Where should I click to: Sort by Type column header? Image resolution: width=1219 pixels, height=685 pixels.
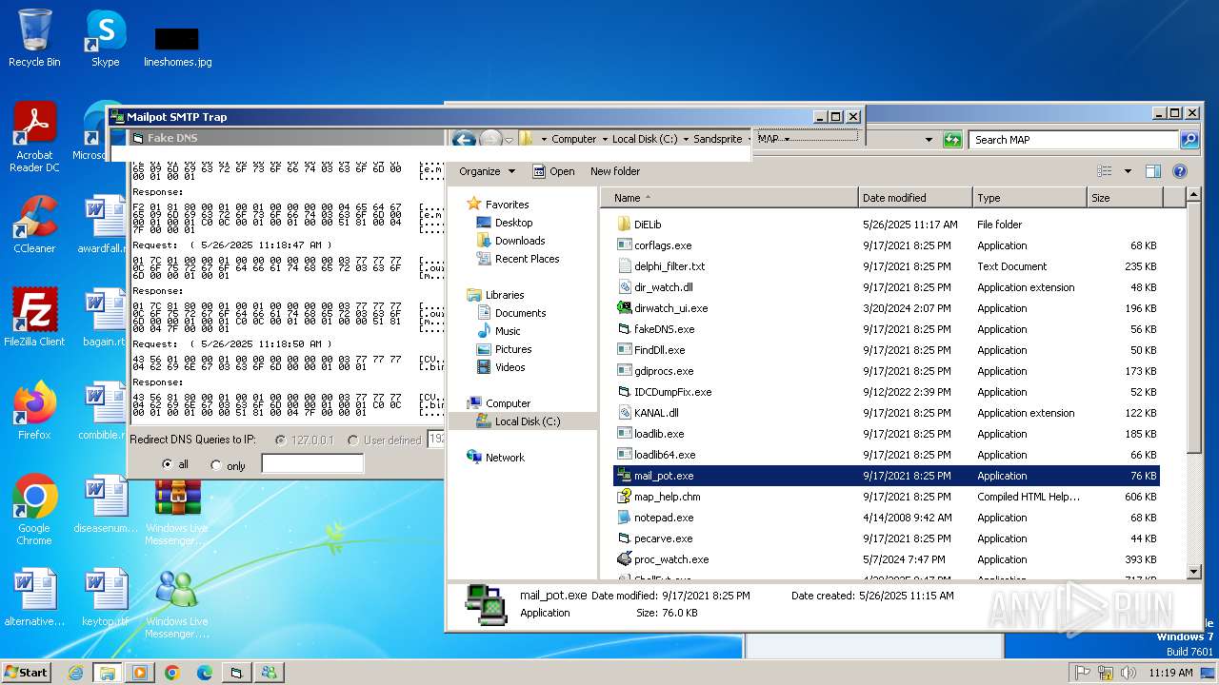[x=1029, y=198]
